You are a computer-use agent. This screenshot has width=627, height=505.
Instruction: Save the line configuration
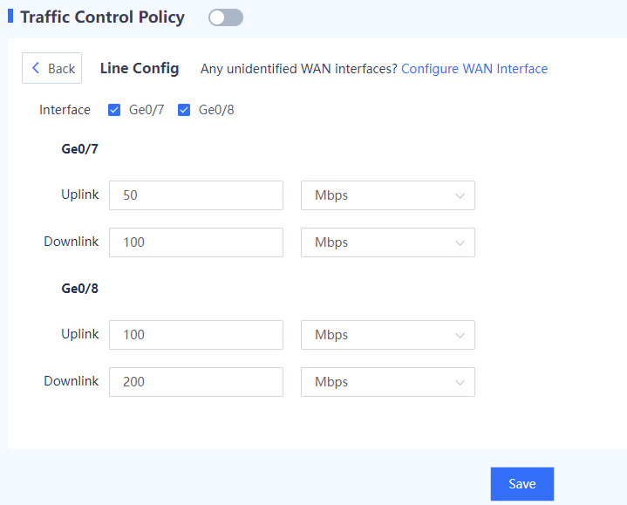click(521, 484)
